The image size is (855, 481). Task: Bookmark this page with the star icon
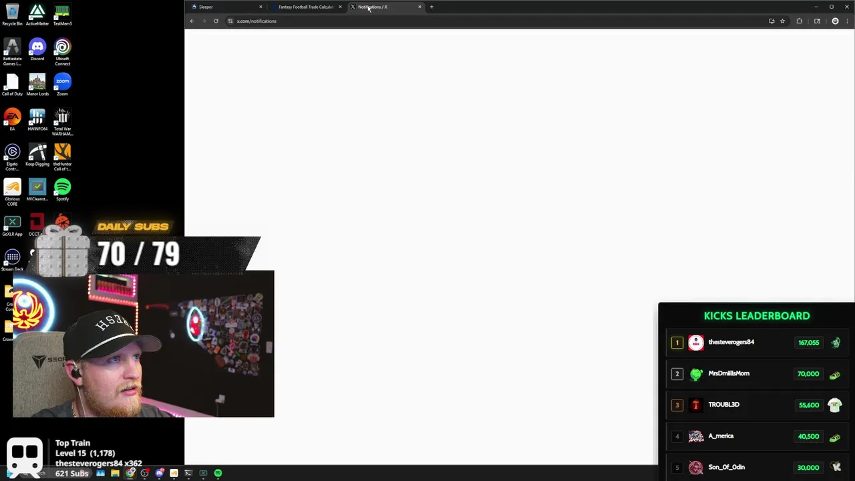[782, 21]
